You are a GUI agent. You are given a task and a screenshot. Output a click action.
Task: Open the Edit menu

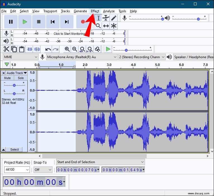pos(13,11)
